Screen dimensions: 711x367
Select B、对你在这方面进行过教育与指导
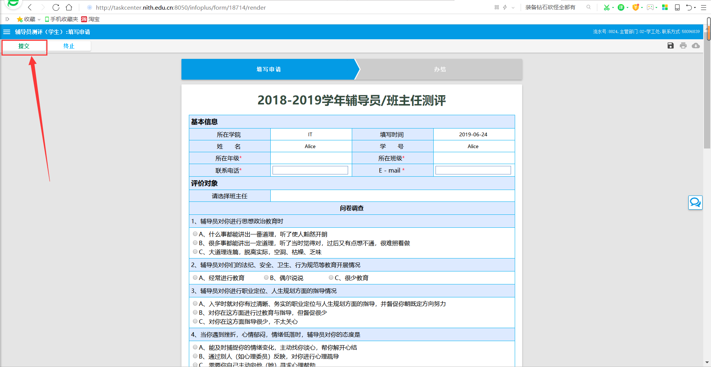click(195, 312)
